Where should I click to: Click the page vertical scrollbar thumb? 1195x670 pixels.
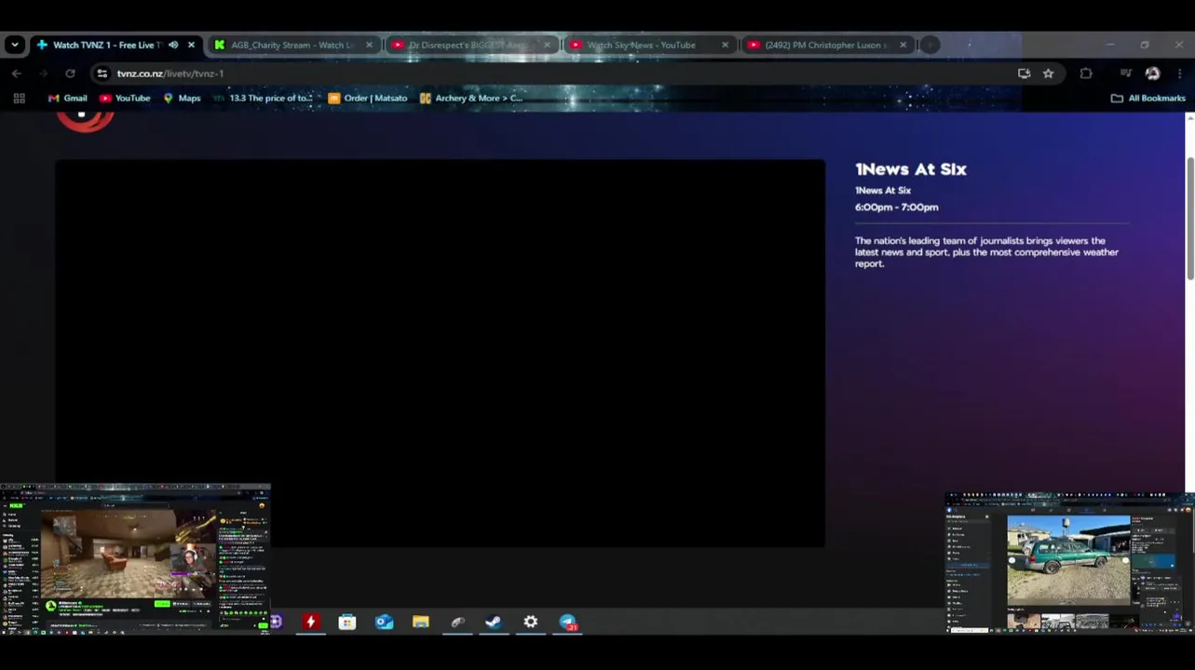(1189, 218)
